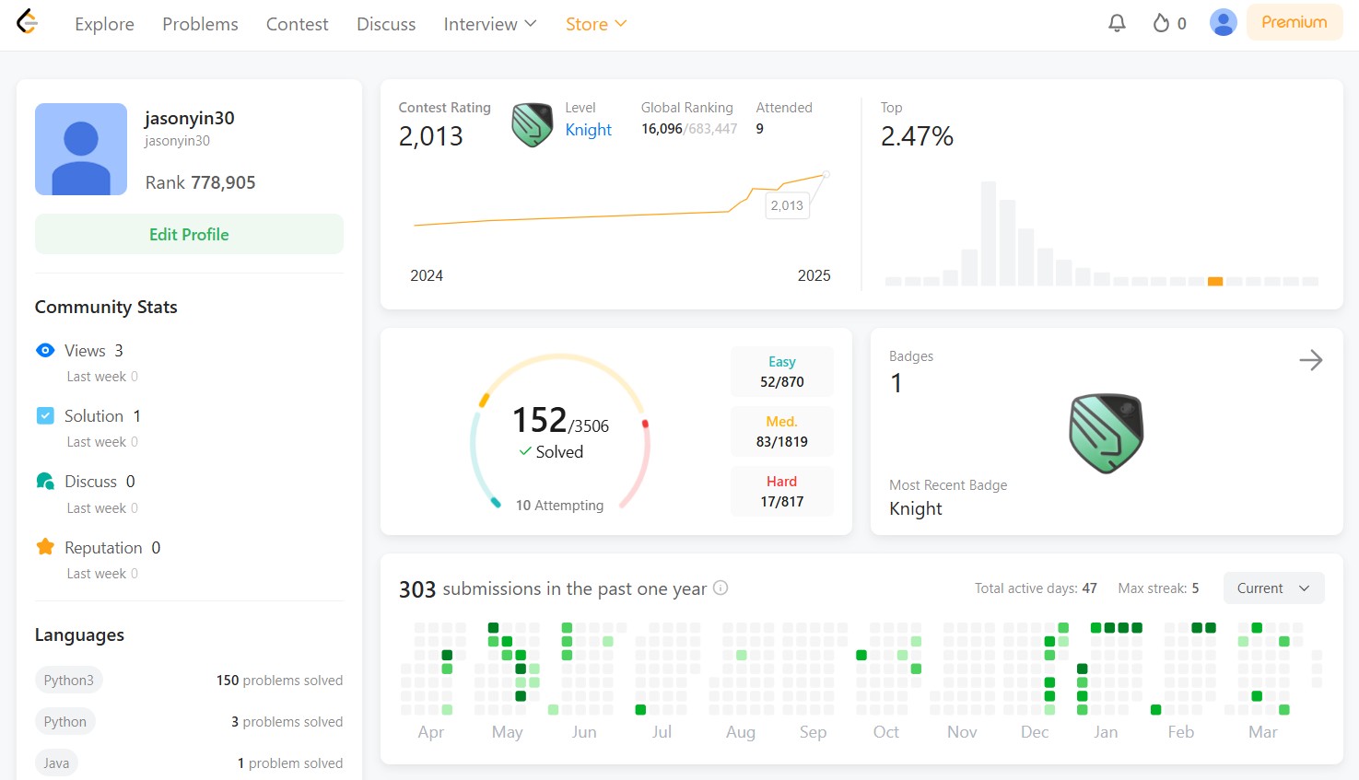Image resolution: width=1359 pixels, height=780 pixels.
Task: Click 1 problem solved text
Action: (289, 763)
